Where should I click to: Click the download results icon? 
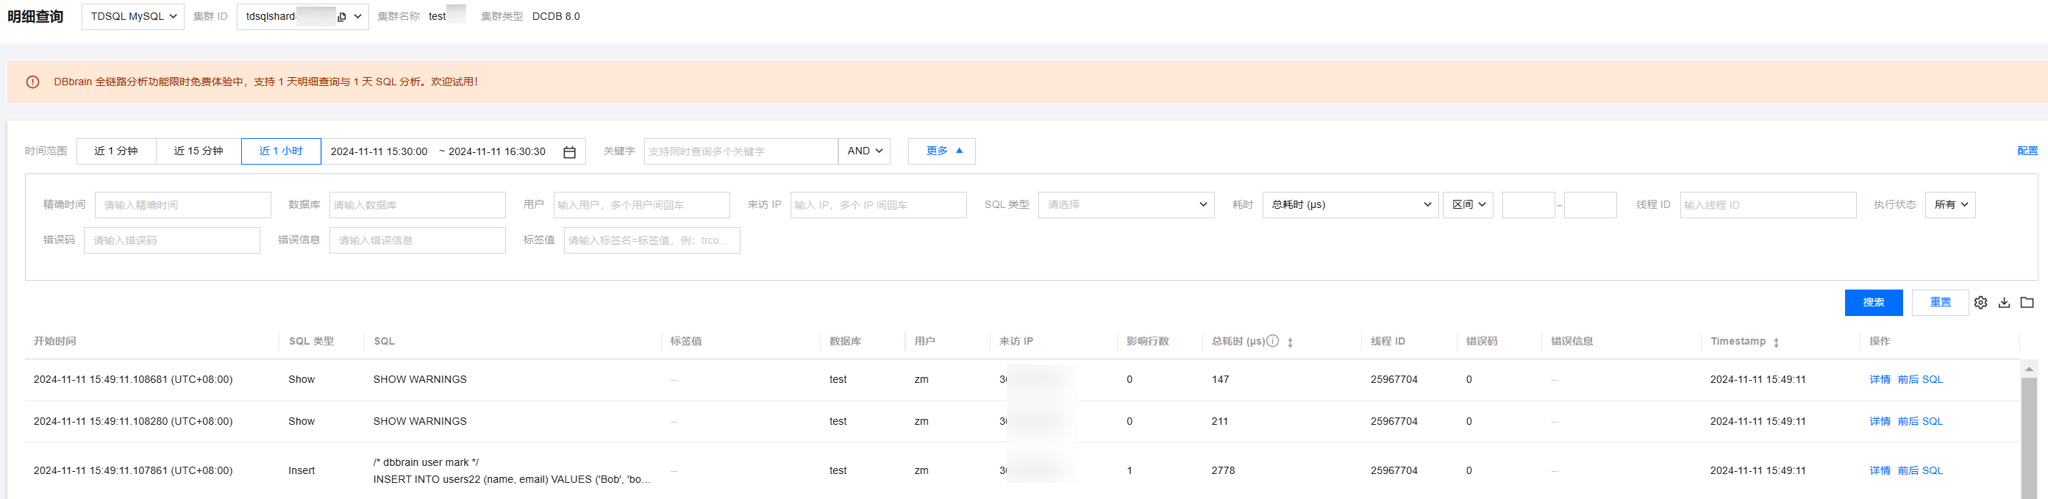point(2005,303)
